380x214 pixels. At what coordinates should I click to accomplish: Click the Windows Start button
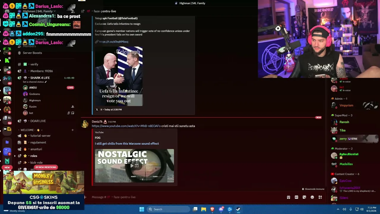(142, 209)
